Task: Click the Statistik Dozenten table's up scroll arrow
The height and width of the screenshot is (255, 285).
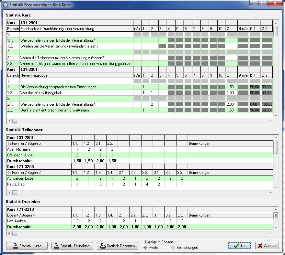Action: (x=276, y=209)
